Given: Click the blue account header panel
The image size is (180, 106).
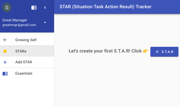Looking at the screenshot, I should pos(27,16).
